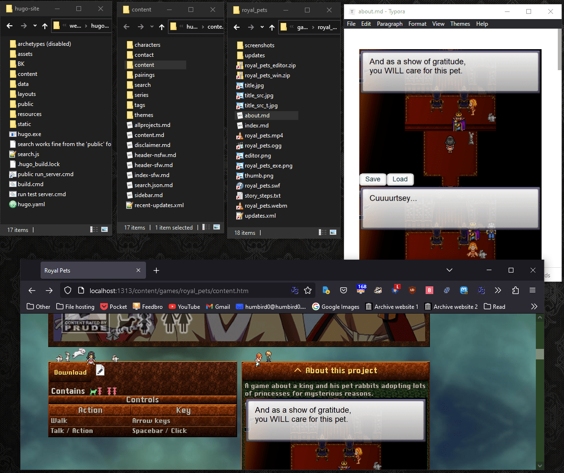The width and height of the screenshot is (564, 473).
Task: Open recent locations dropdown in content window
Action: pyautogui.click(x=152, y=27)
